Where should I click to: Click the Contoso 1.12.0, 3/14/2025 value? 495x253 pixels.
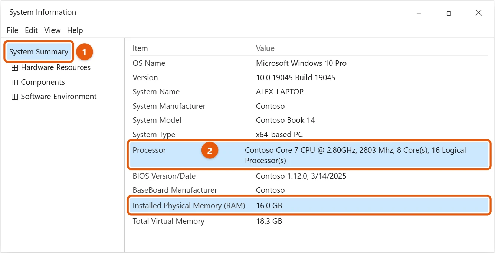pos(301,176)
